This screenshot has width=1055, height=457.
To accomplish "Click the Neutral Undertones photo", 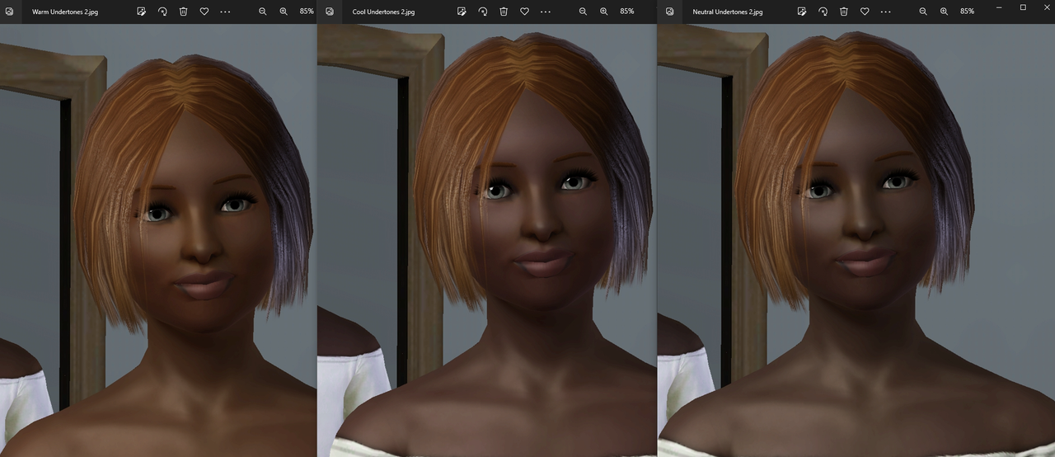I will pyautogui.click(x=856, y=240).
